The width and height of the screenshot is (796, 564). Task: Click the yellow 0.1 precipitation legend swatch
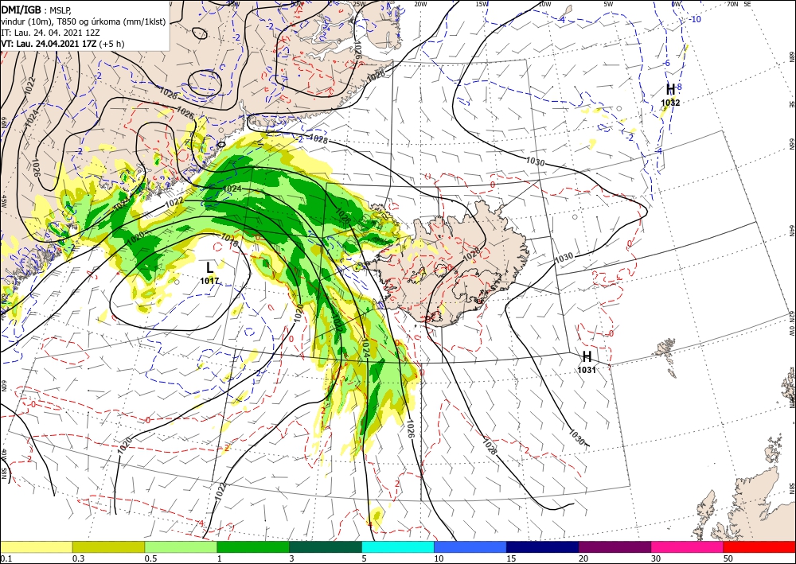pyautogui.click(x=36, y=546)
